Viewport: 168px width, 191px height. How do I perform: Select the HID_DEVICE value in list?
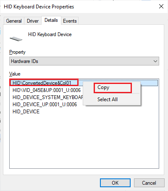click(26, 112)
